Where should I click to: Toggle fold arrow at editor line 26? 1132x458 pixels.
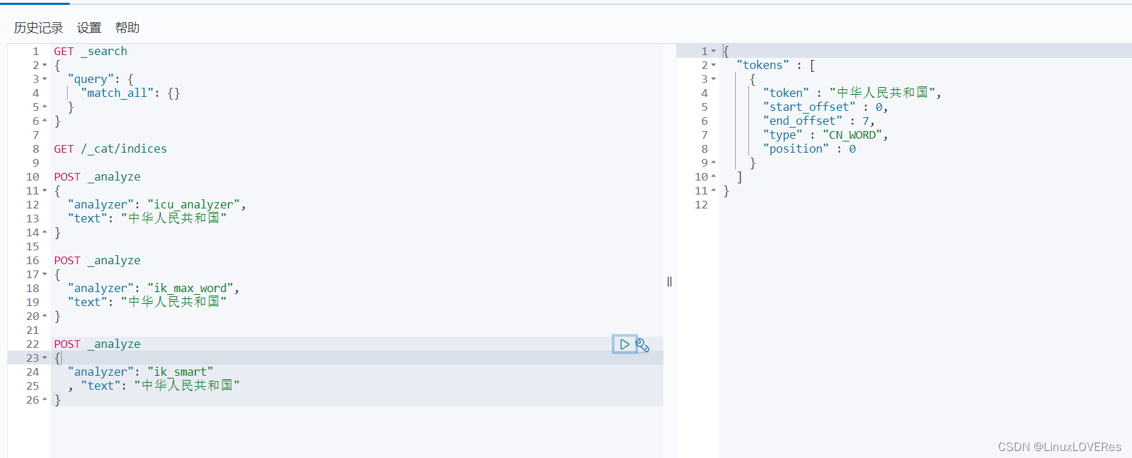point(45,400)
